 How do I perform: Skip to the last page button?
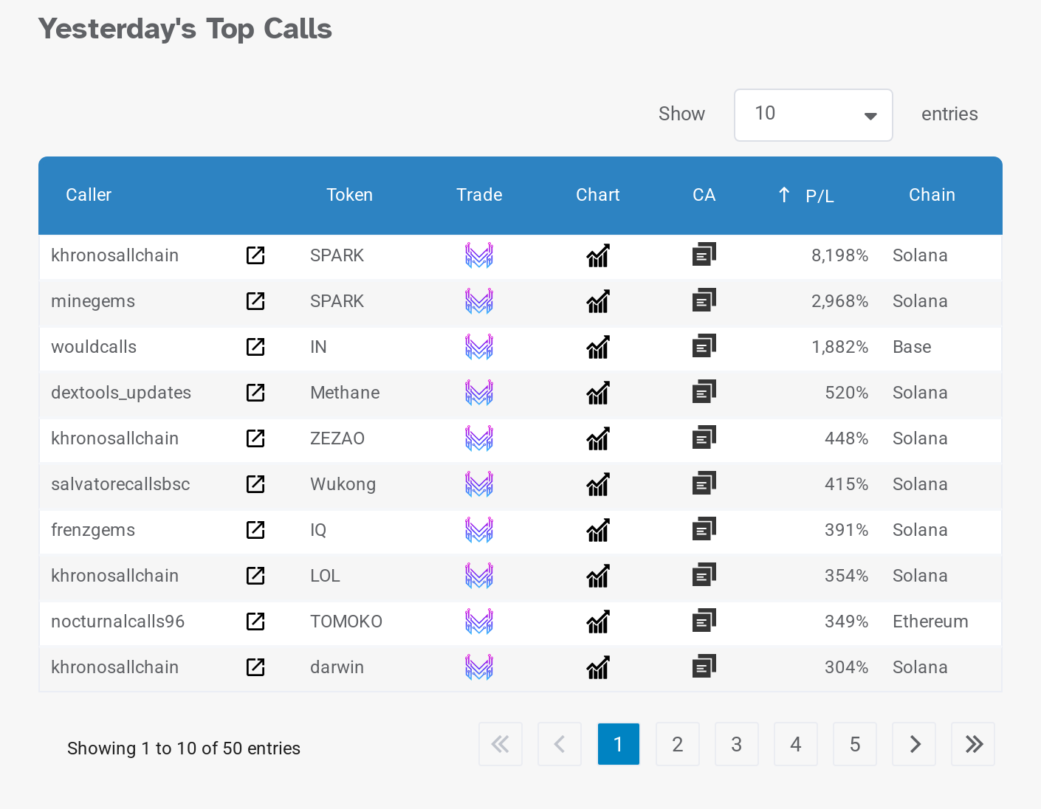coord(973,744)
